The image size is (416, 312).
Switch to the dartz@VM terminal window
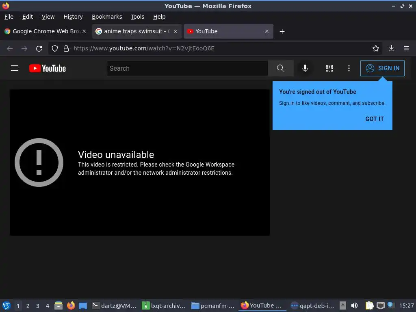pyautogui.click(x=114, y=305)
